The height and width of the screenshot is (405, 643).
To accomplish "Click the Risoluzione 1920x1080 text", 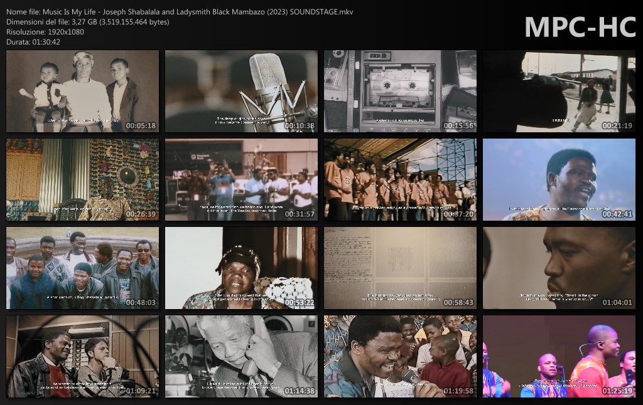I will pos(44,32).
